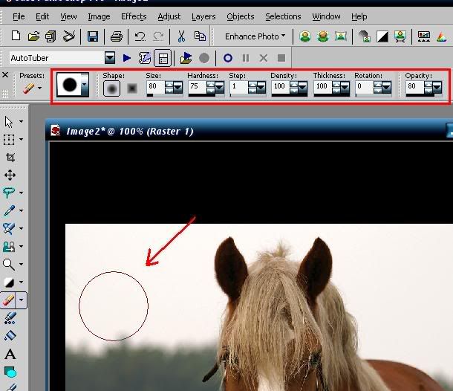This screenshot has height=391, width=453.
Task: Open the Rotation slider dropdown arrow
Action: (x=387, y=87)
